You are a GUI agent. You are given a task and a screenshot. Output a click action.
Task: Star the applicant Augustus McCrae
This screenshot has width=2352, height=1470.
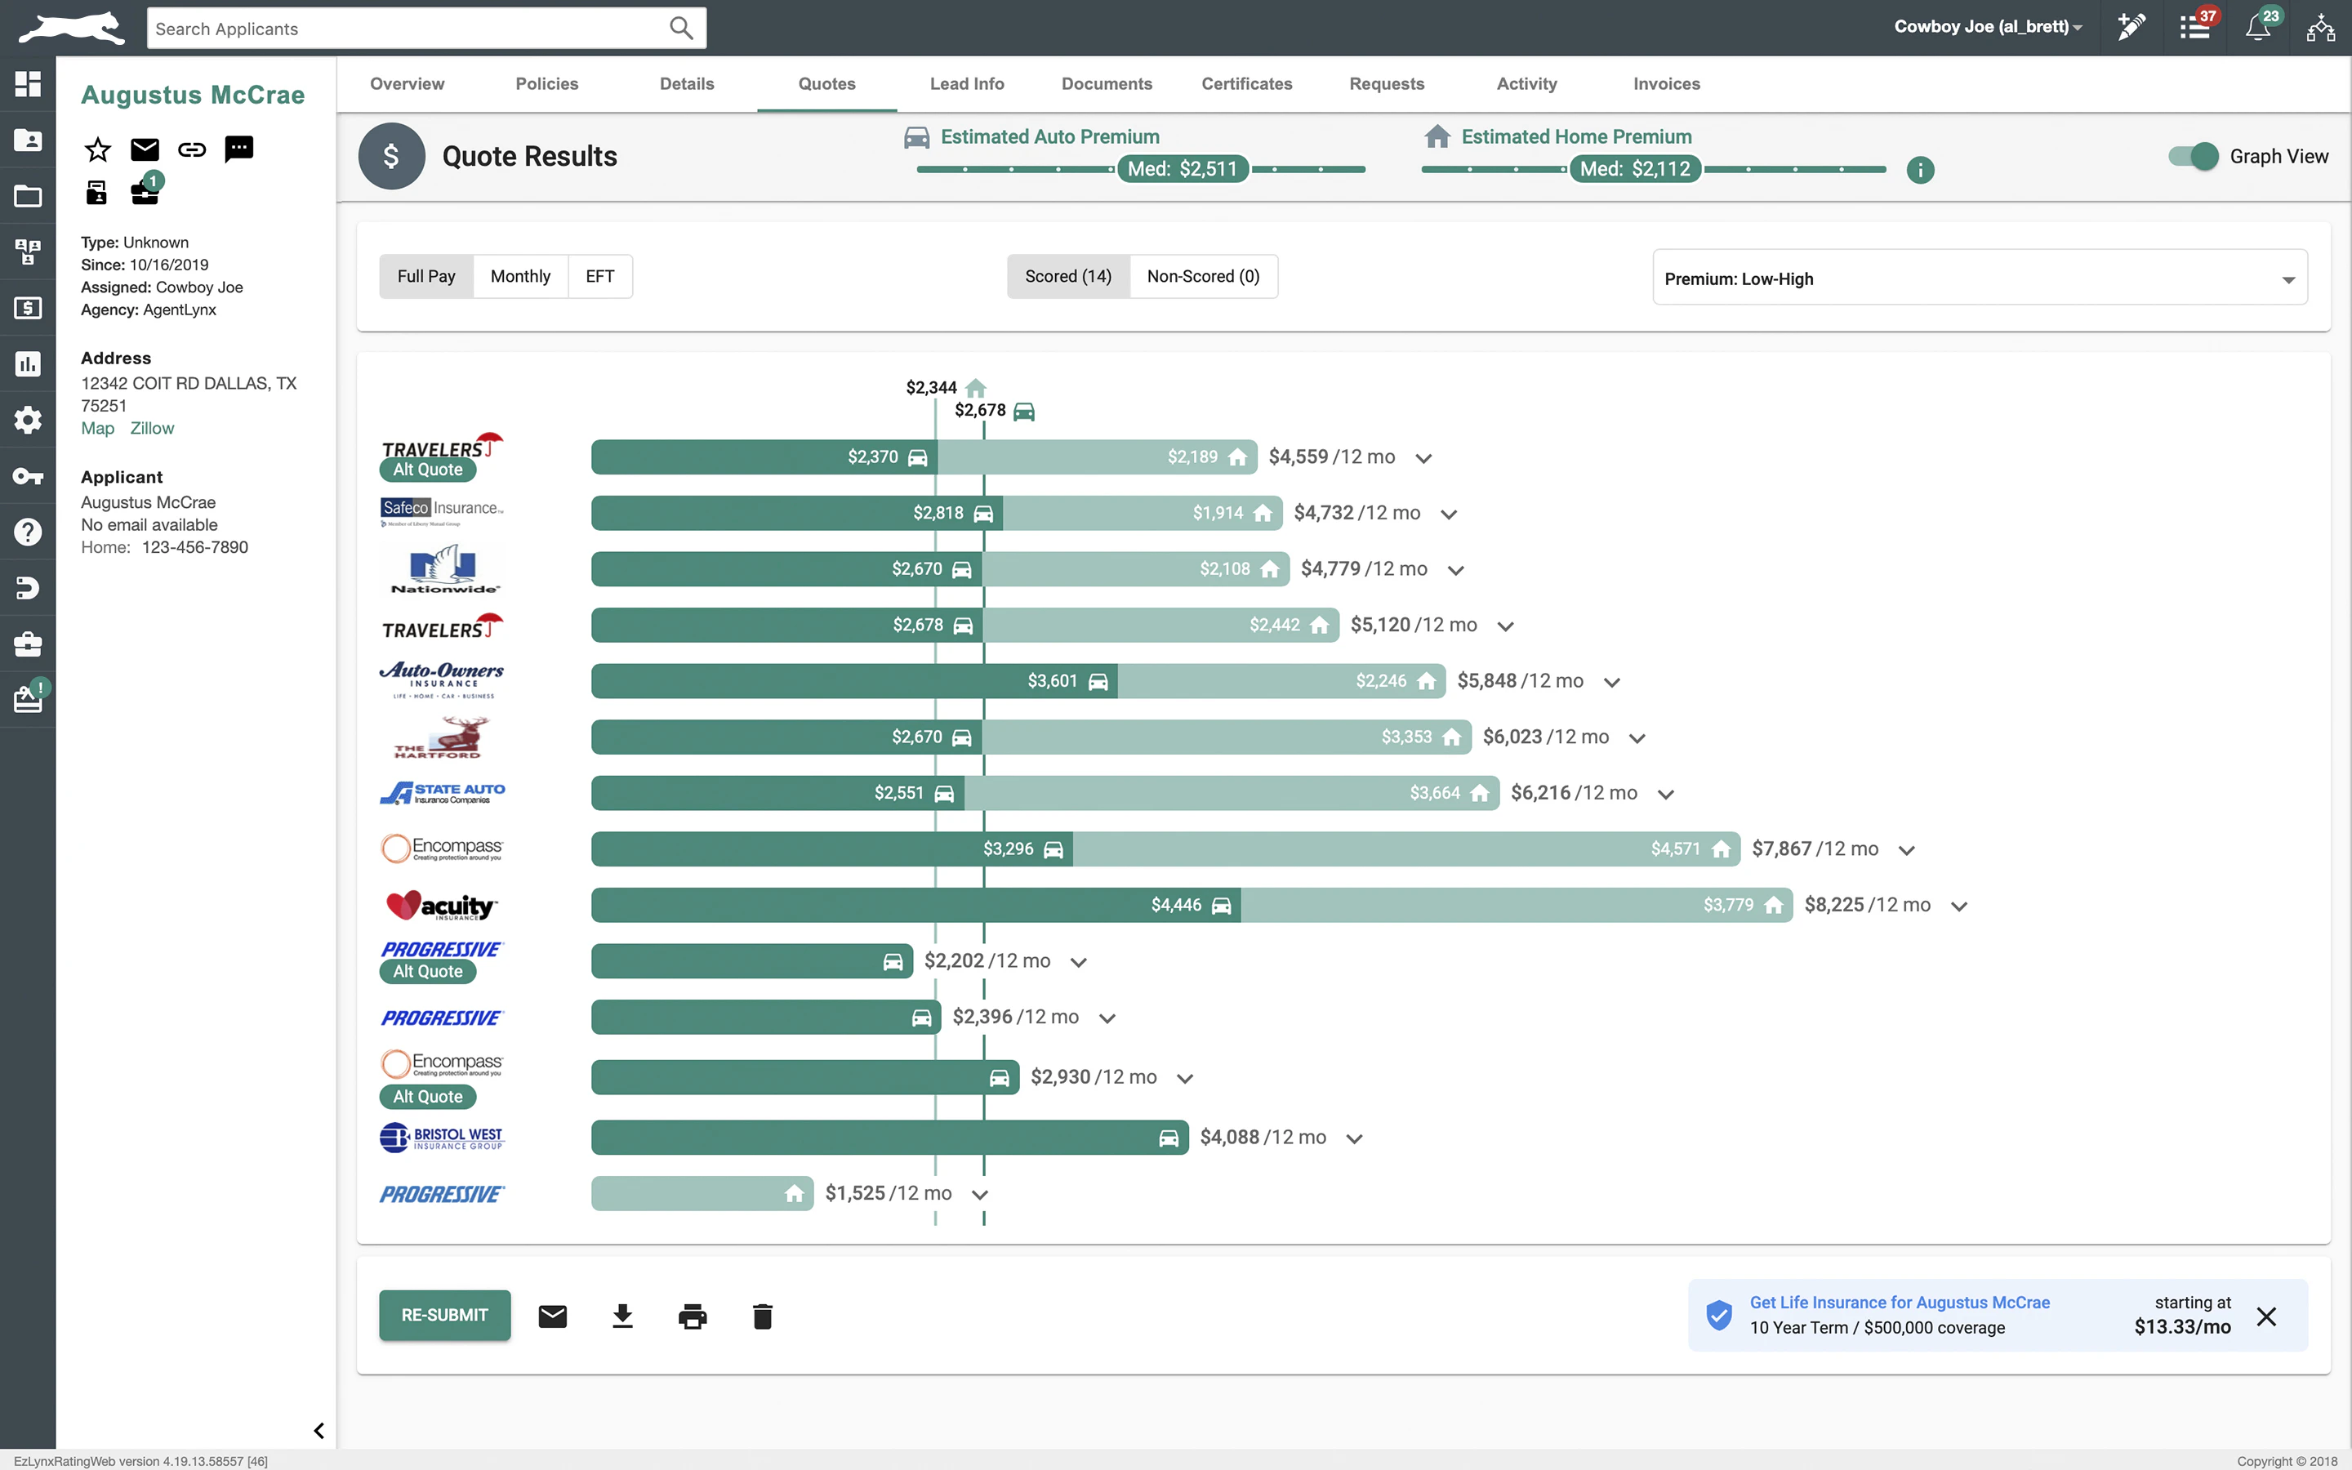point(96,149)
